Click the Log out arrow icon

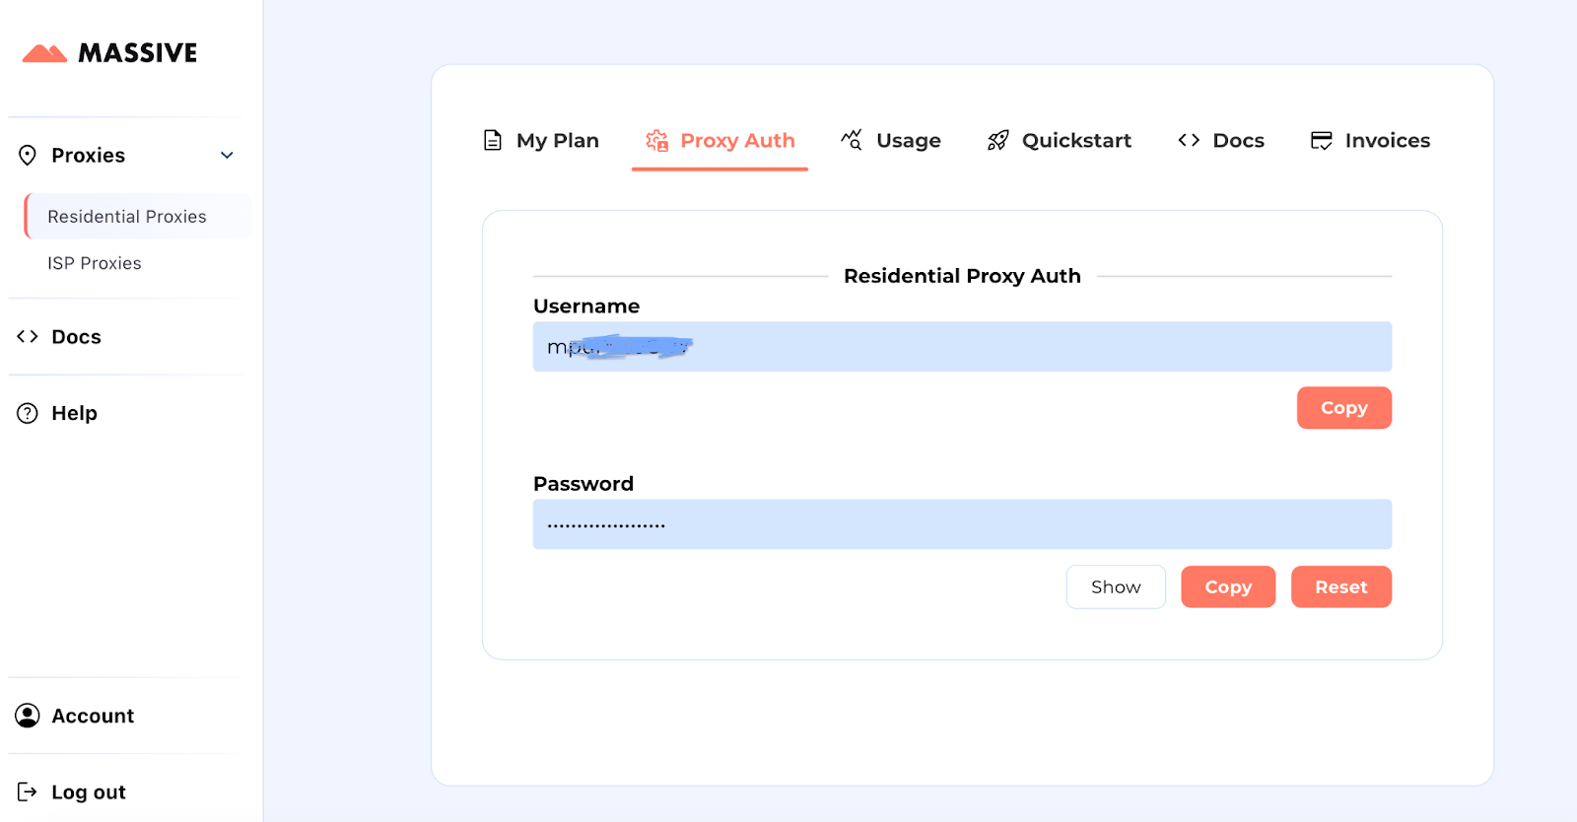(x=28, y=791)
